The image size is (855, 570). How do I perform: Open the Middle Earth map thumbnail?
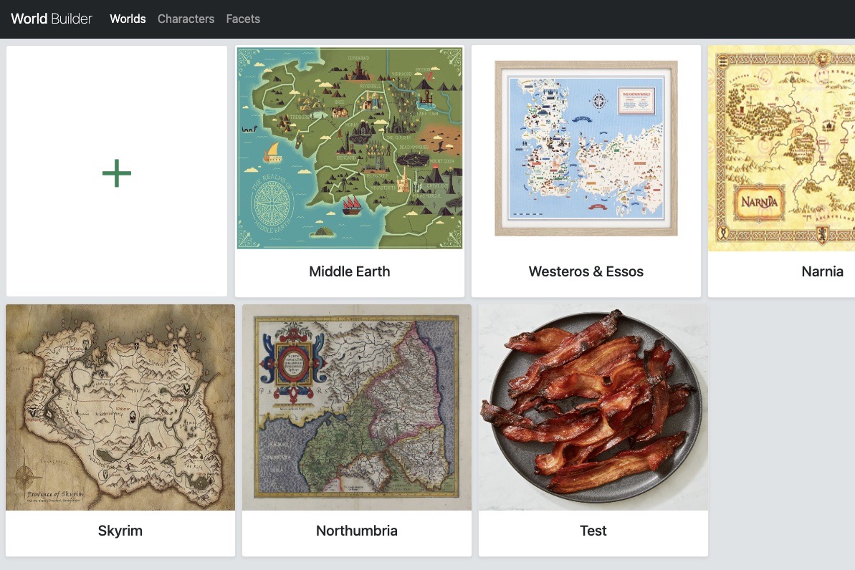349,148
